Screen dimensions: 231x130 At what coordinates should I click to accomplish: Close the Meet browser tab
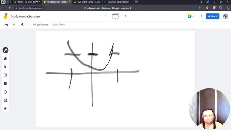point(39,2)
